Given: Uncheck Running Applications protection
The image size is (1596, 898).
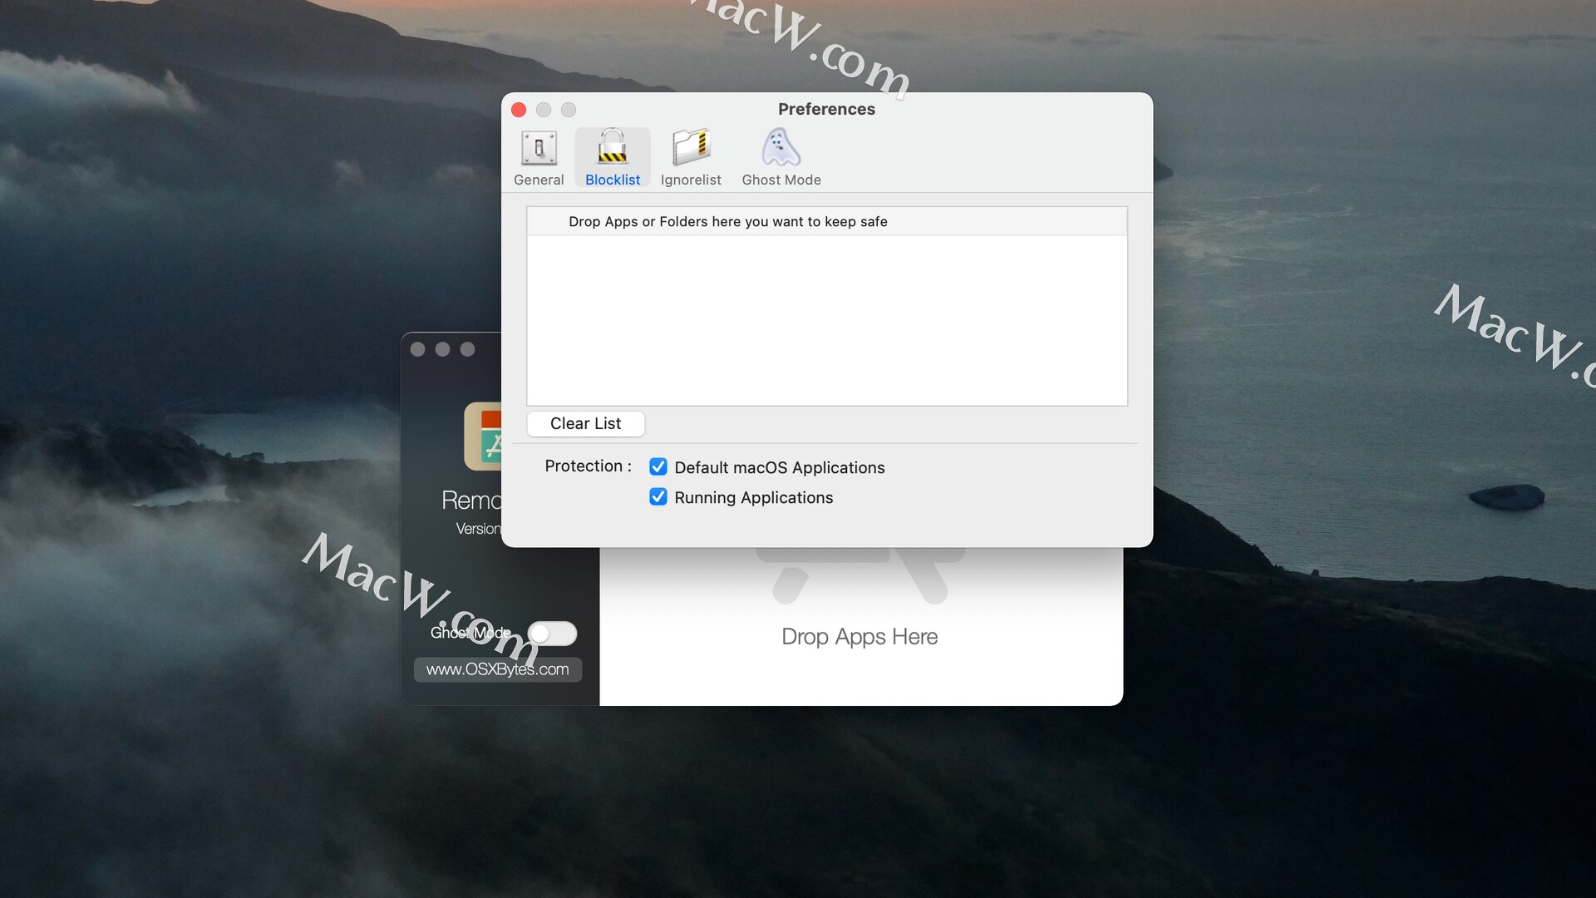Looking at the screenshot, I should pyautogui.click(x=658, y=497).
